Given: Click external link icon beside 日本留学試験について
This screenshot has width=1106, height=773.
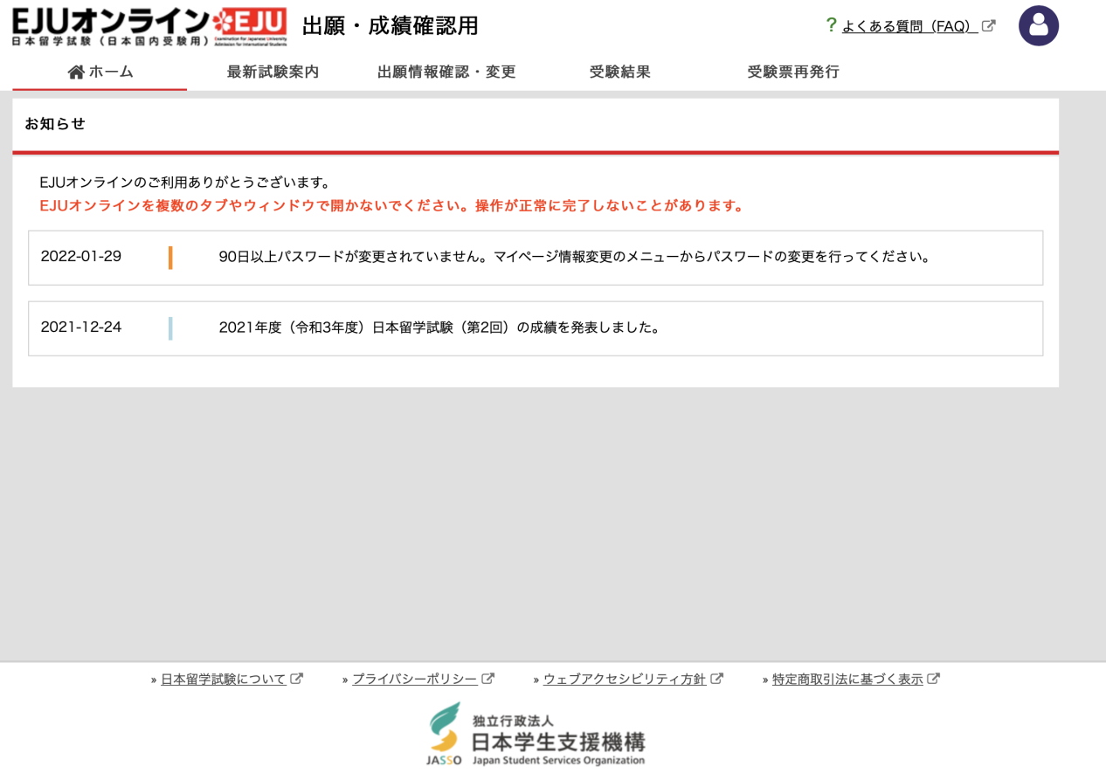Looking at the screenshot, I should click(x=297, y=678).
